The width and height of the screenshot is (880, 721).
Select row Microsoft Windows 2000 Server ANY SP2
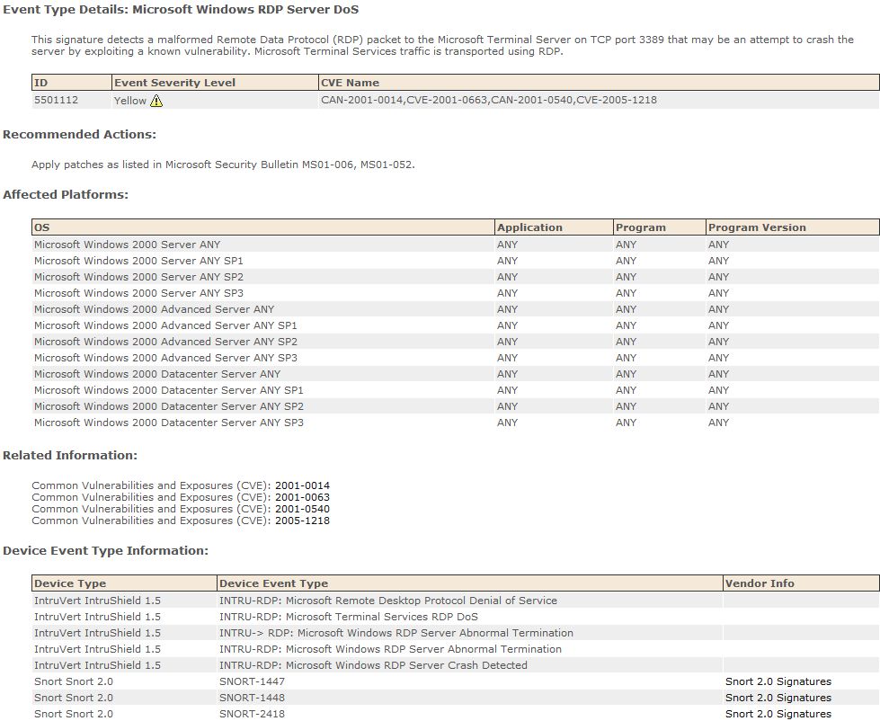point(456,277)
